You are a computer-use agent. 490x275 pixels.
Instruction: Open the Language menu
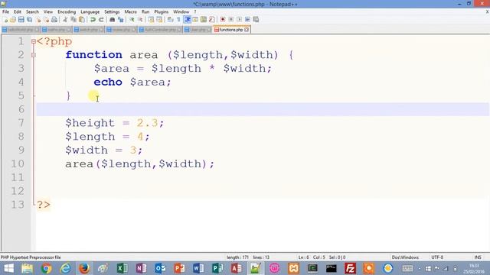(90, 12)
